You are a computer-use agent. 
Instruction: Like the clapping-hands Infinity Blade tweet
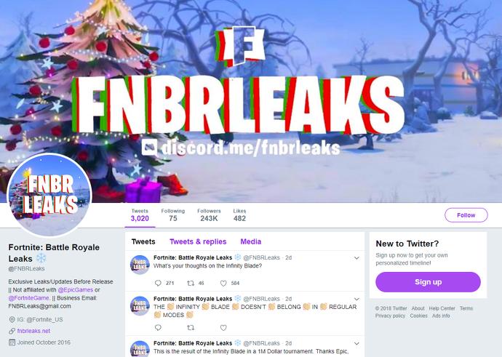223,328
